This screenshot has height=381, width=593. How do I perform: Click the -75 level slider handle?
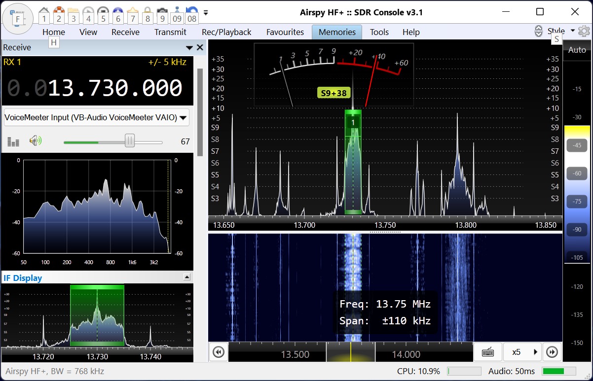pos(577,202)
